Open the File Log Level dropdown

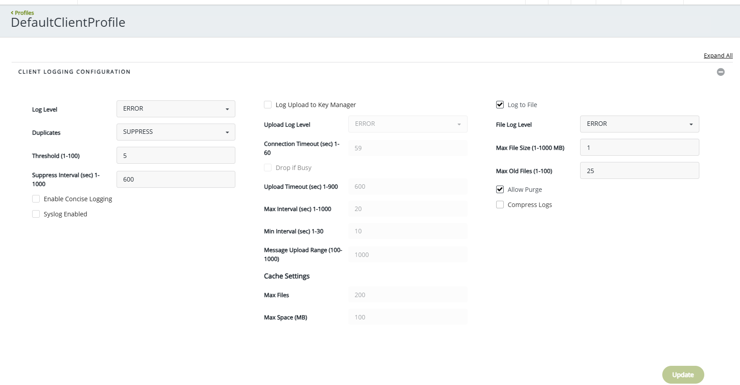[640, 124]
